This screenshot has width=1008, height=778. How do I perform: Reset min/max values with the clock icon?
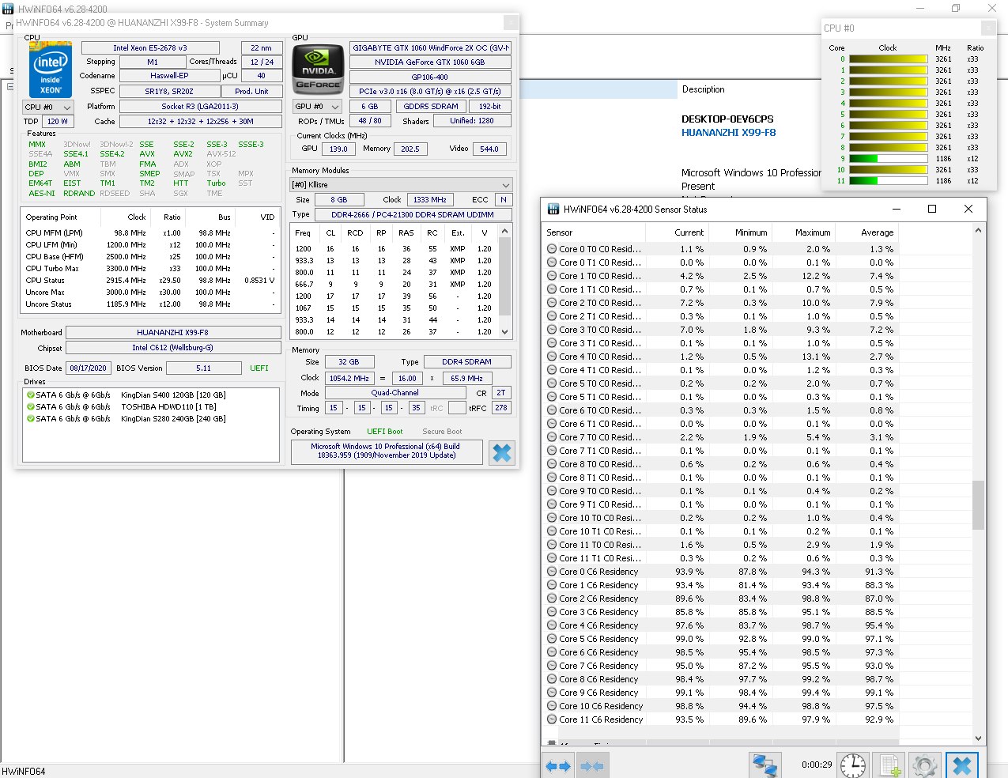tap(853, 765)
